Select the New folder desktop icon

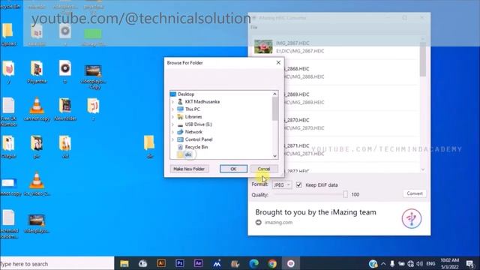coord(65,109)
